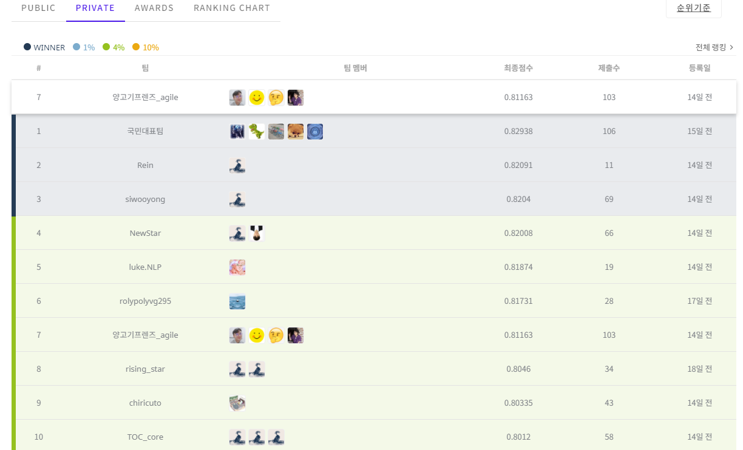This screenshot has height=450, width=743.
Task: Click the 순위기준 button
Action: coord(694,8)
